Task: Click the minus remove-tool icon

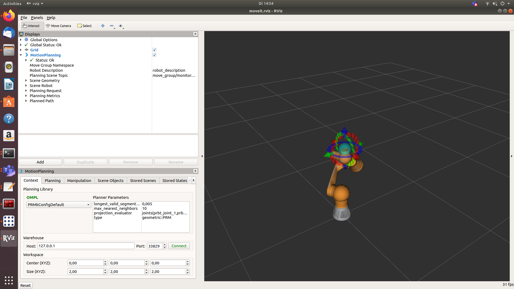Action: [x=112, y=26]
